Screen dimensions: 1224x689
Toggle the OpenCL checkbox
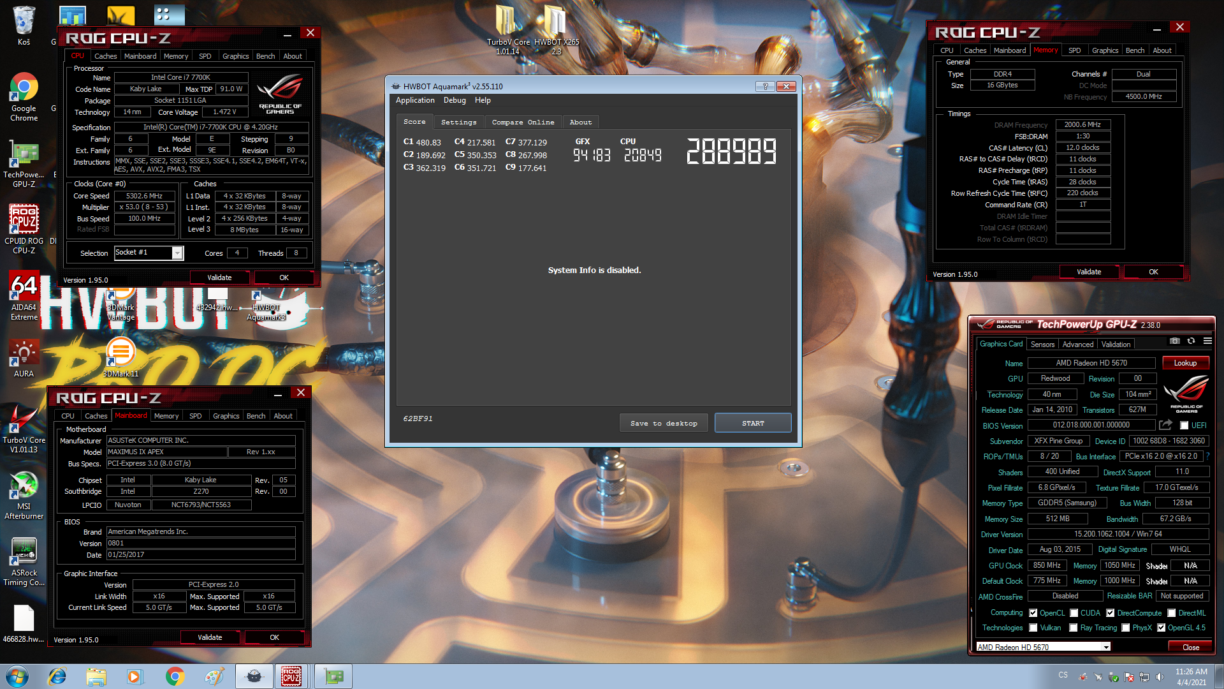coord(1033,613)
